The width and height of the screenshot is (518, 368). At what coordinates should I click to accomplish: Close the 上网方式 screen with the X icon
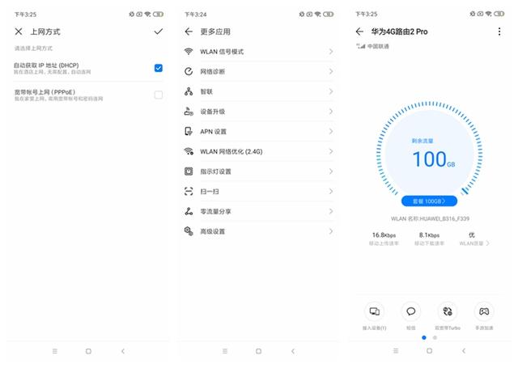coord(19,32)
